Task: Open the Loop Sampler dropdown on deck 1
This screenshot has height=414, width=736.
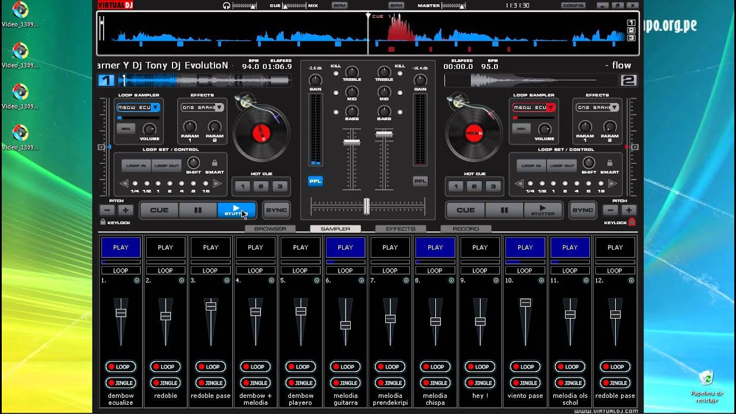Action: tap(156, 108)
